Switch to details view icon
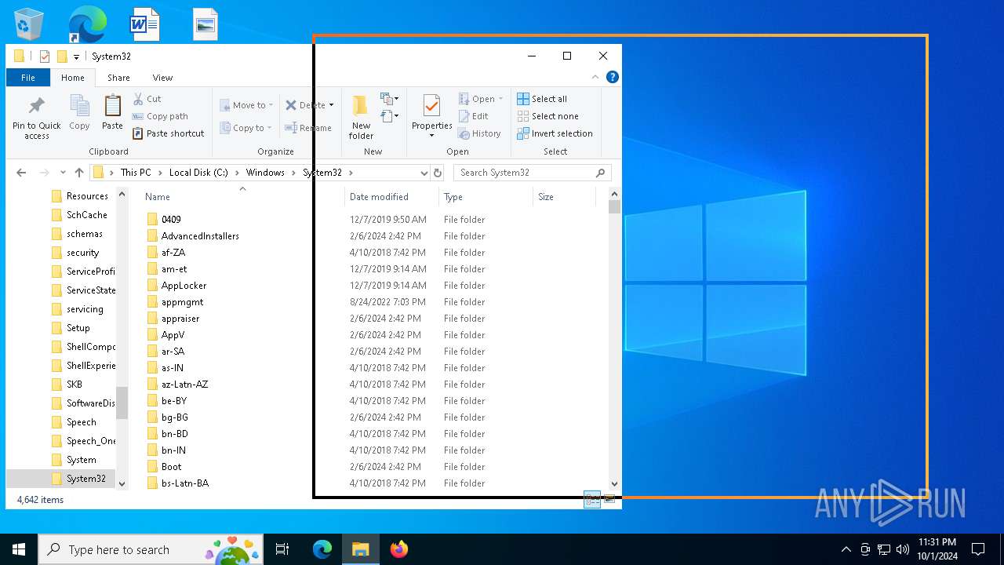The image size is (1004, 565). 591,499
